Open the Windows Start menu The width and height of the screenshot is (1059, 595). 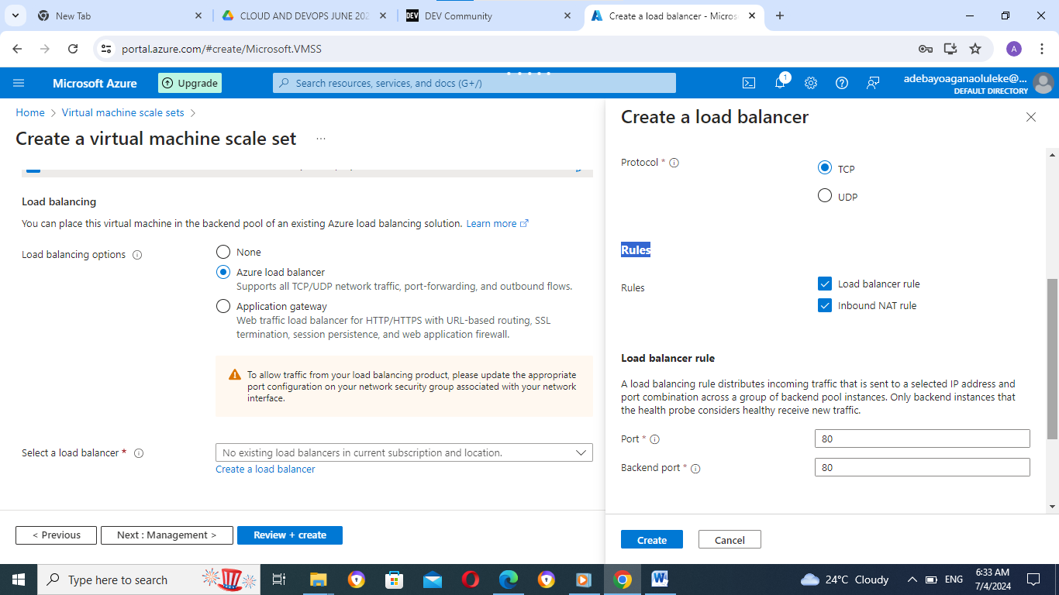(x=19, y=580)
